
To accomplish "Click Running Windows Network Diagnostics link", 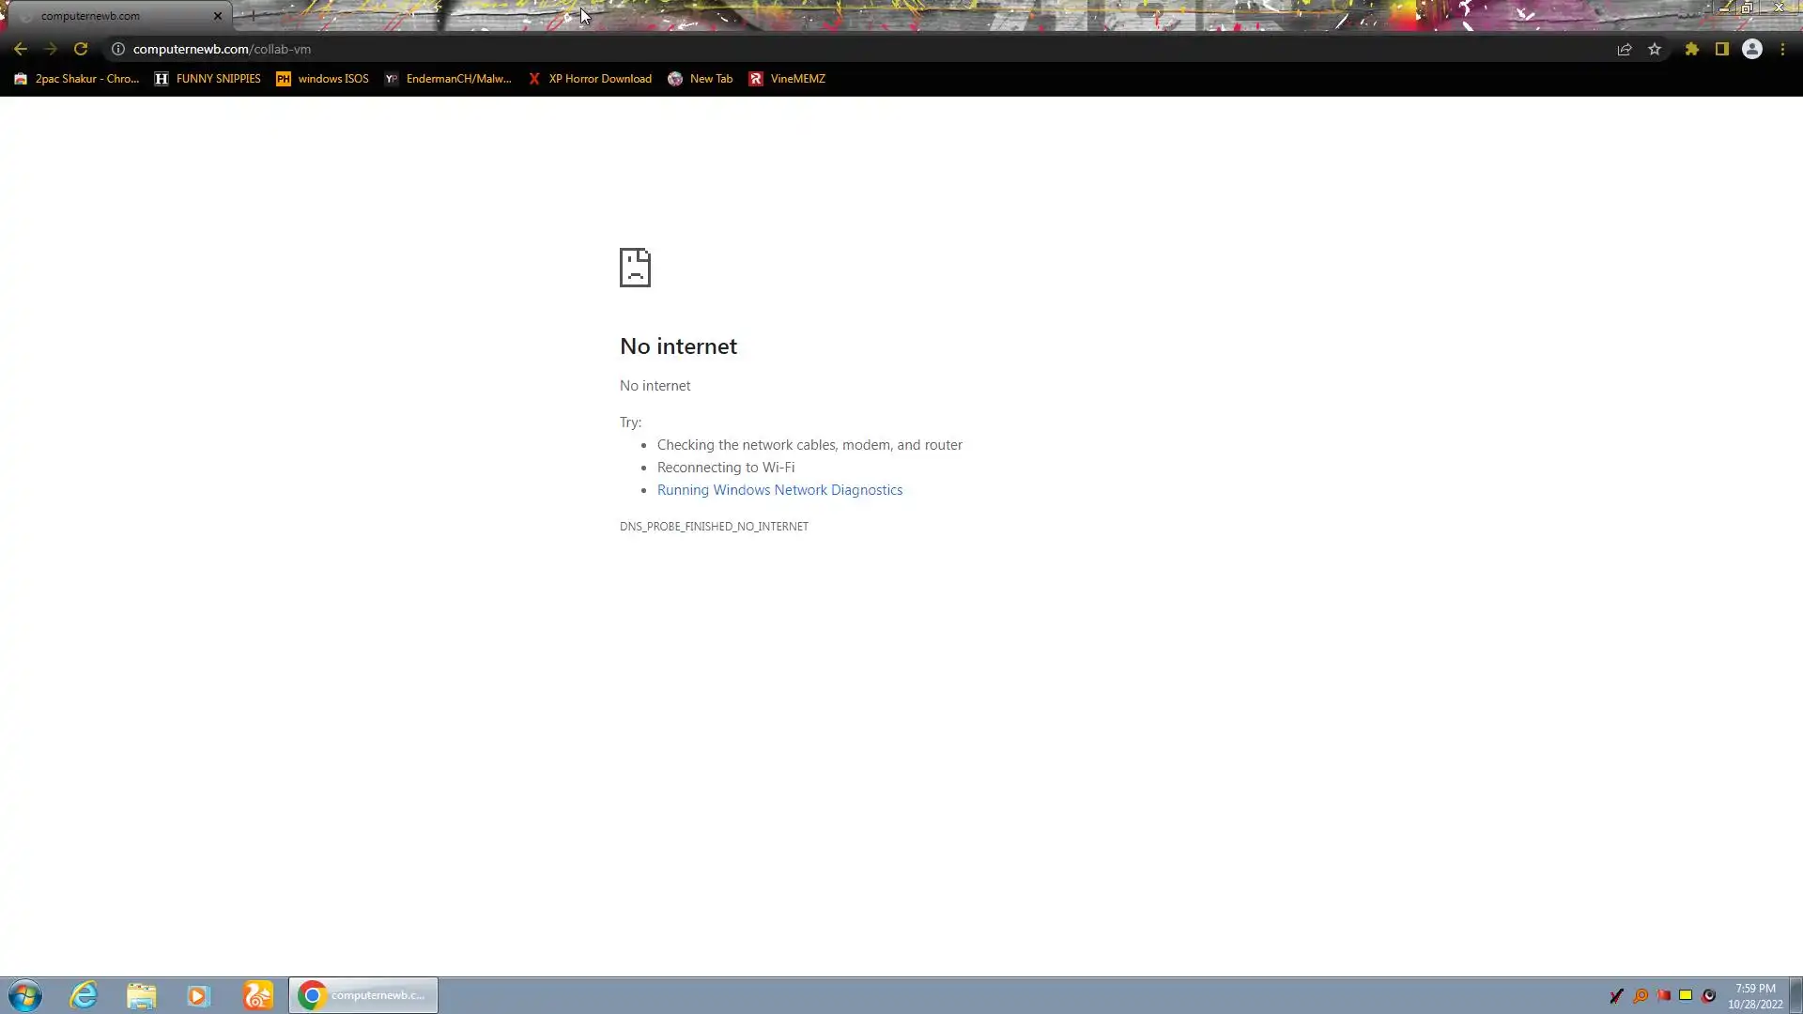I will pos(779,490).
